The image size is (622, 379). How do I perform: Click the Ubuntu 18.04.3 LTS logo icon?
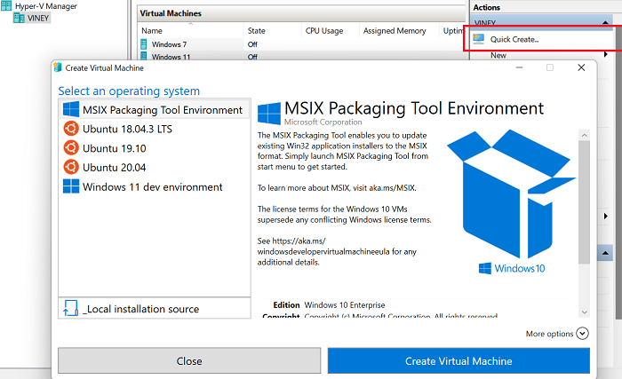point(71,129)
